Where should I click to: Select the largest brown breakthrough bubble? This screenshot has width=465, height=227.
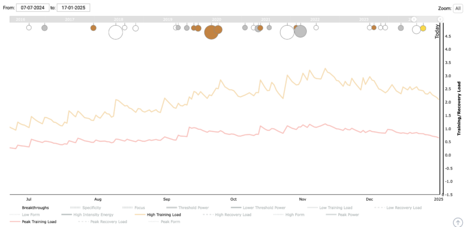[212, 33]
